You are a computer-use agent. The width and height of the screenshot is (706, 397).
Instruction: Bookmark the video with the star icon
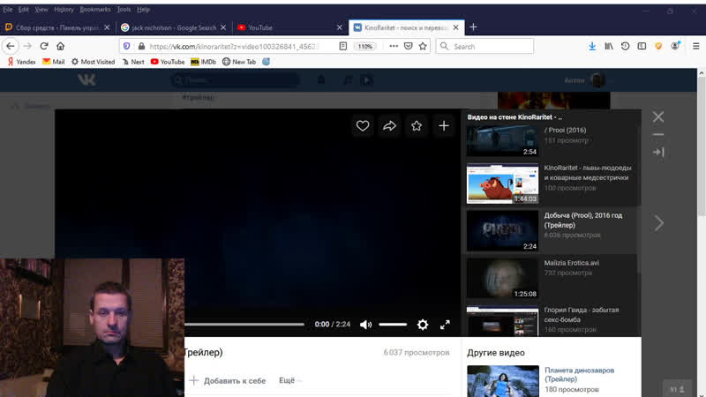pos(417,126)
